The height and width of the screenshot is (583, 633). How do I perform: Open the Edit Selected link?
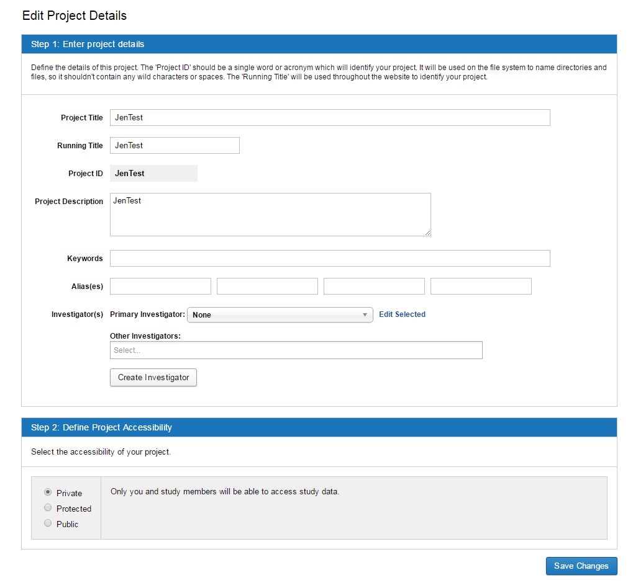click(x=402, y=314)
